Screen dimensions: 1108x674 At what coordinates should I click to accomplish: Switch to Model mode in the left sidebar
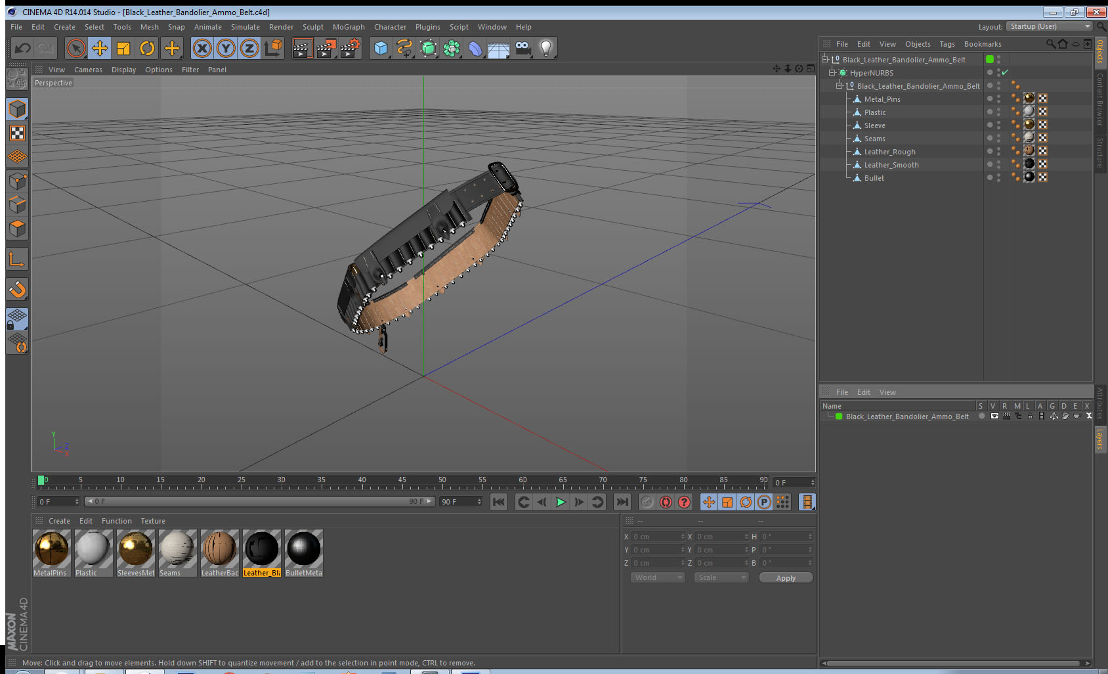(x=17, y=109)
